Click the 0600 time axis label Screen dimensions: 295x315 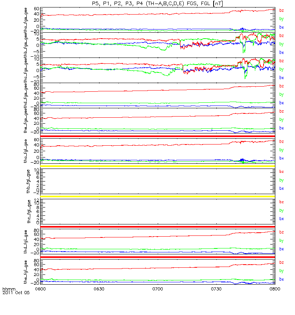41,289
